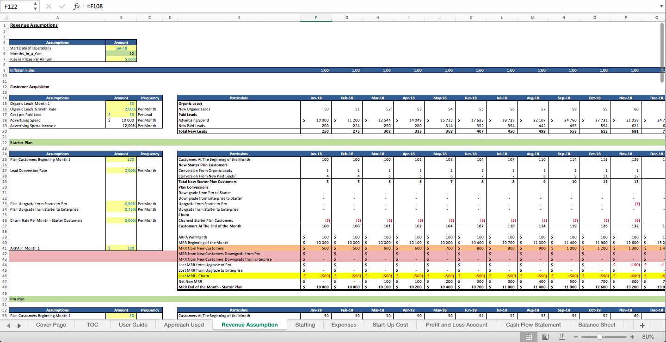Image resolution: width=666 pixels, height=342 pixels.
Task: Click the Customer Acquisition heading
Action: click(30, 87)
